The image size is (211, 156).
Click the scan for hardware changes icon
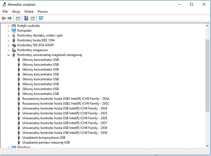pyautogui.click(x=41, y=18)
